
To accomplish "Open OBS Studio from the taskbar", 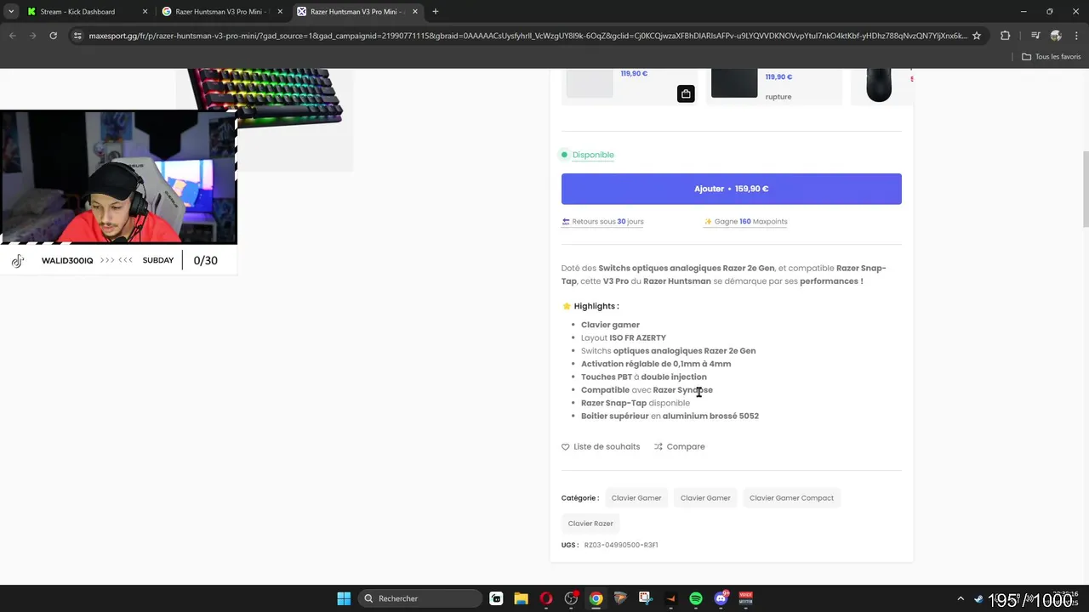I will click(571, 598).
